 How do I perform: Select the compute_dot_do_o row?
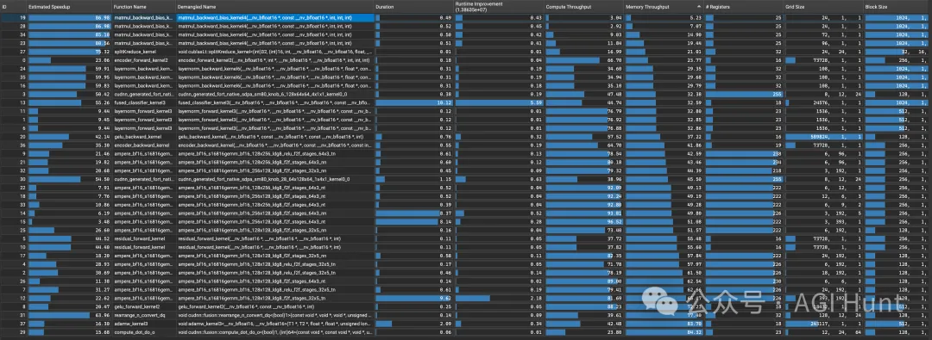coord(466,332)
